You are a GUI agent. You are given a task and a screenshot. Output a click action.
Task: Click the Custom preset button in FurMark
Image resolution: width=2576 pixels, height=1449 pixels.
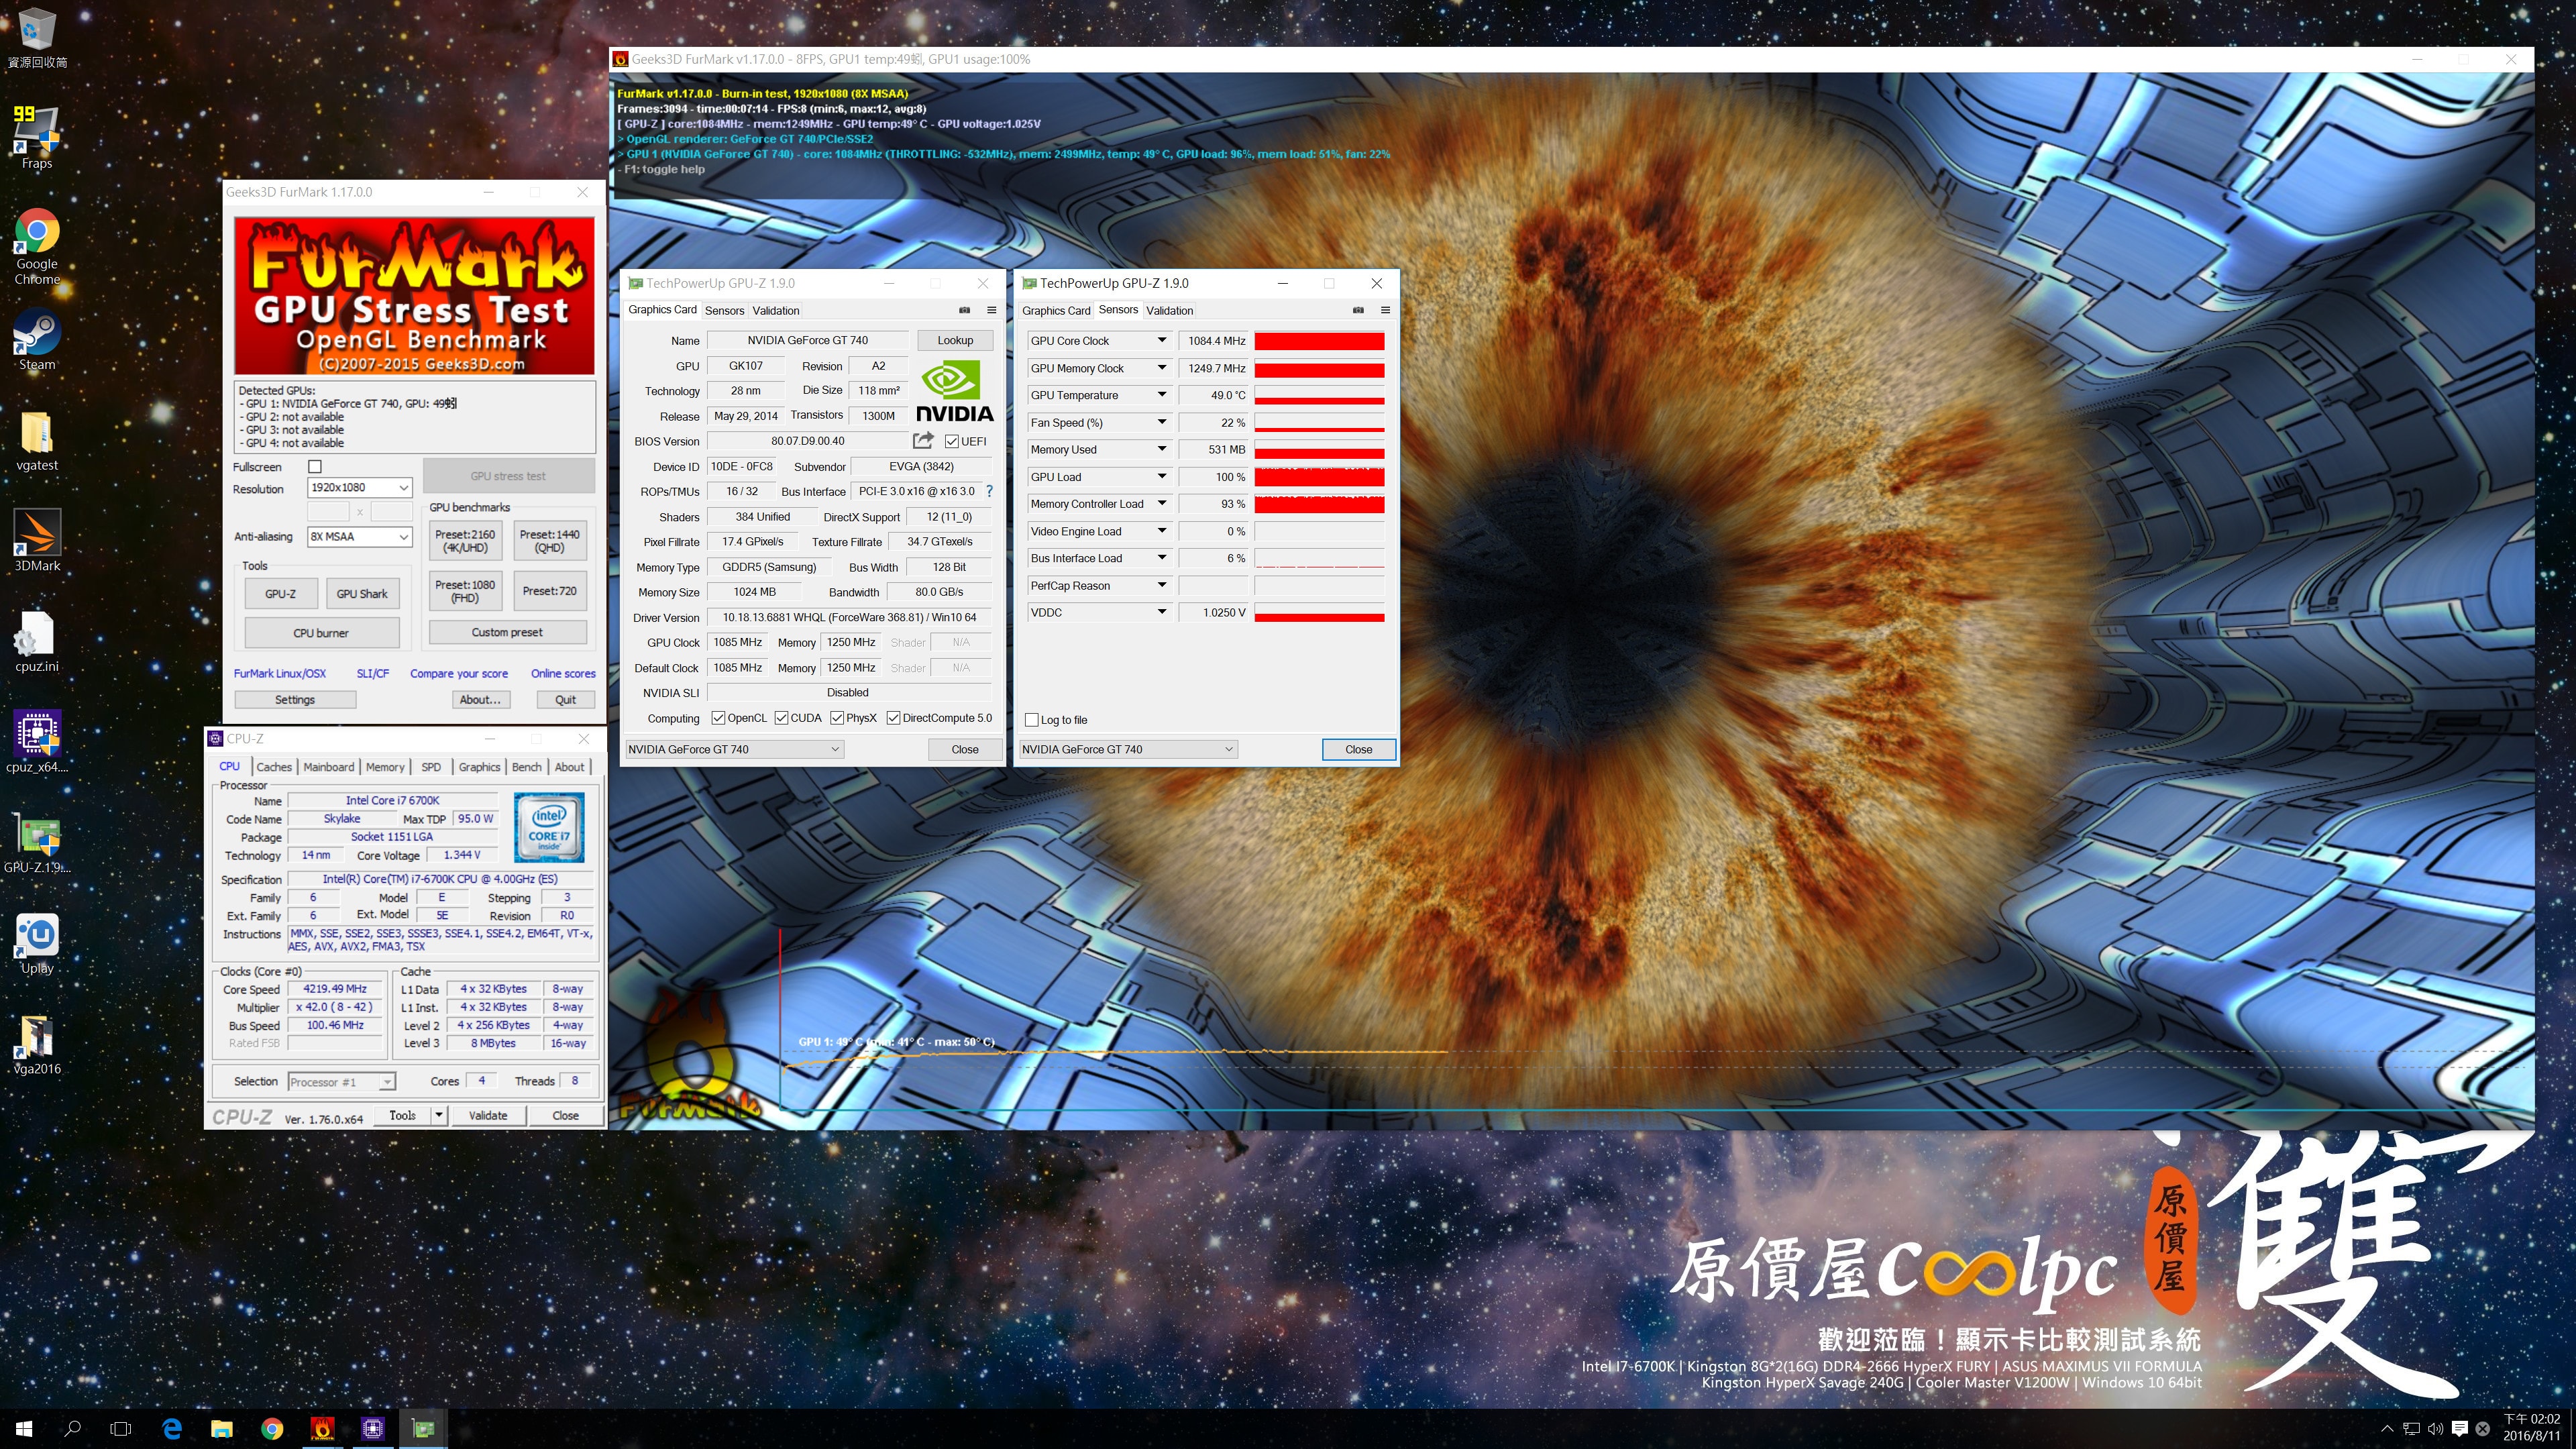click(507, 633)
